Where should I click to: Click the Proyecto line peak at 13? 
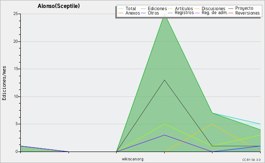tap(164, 80)
